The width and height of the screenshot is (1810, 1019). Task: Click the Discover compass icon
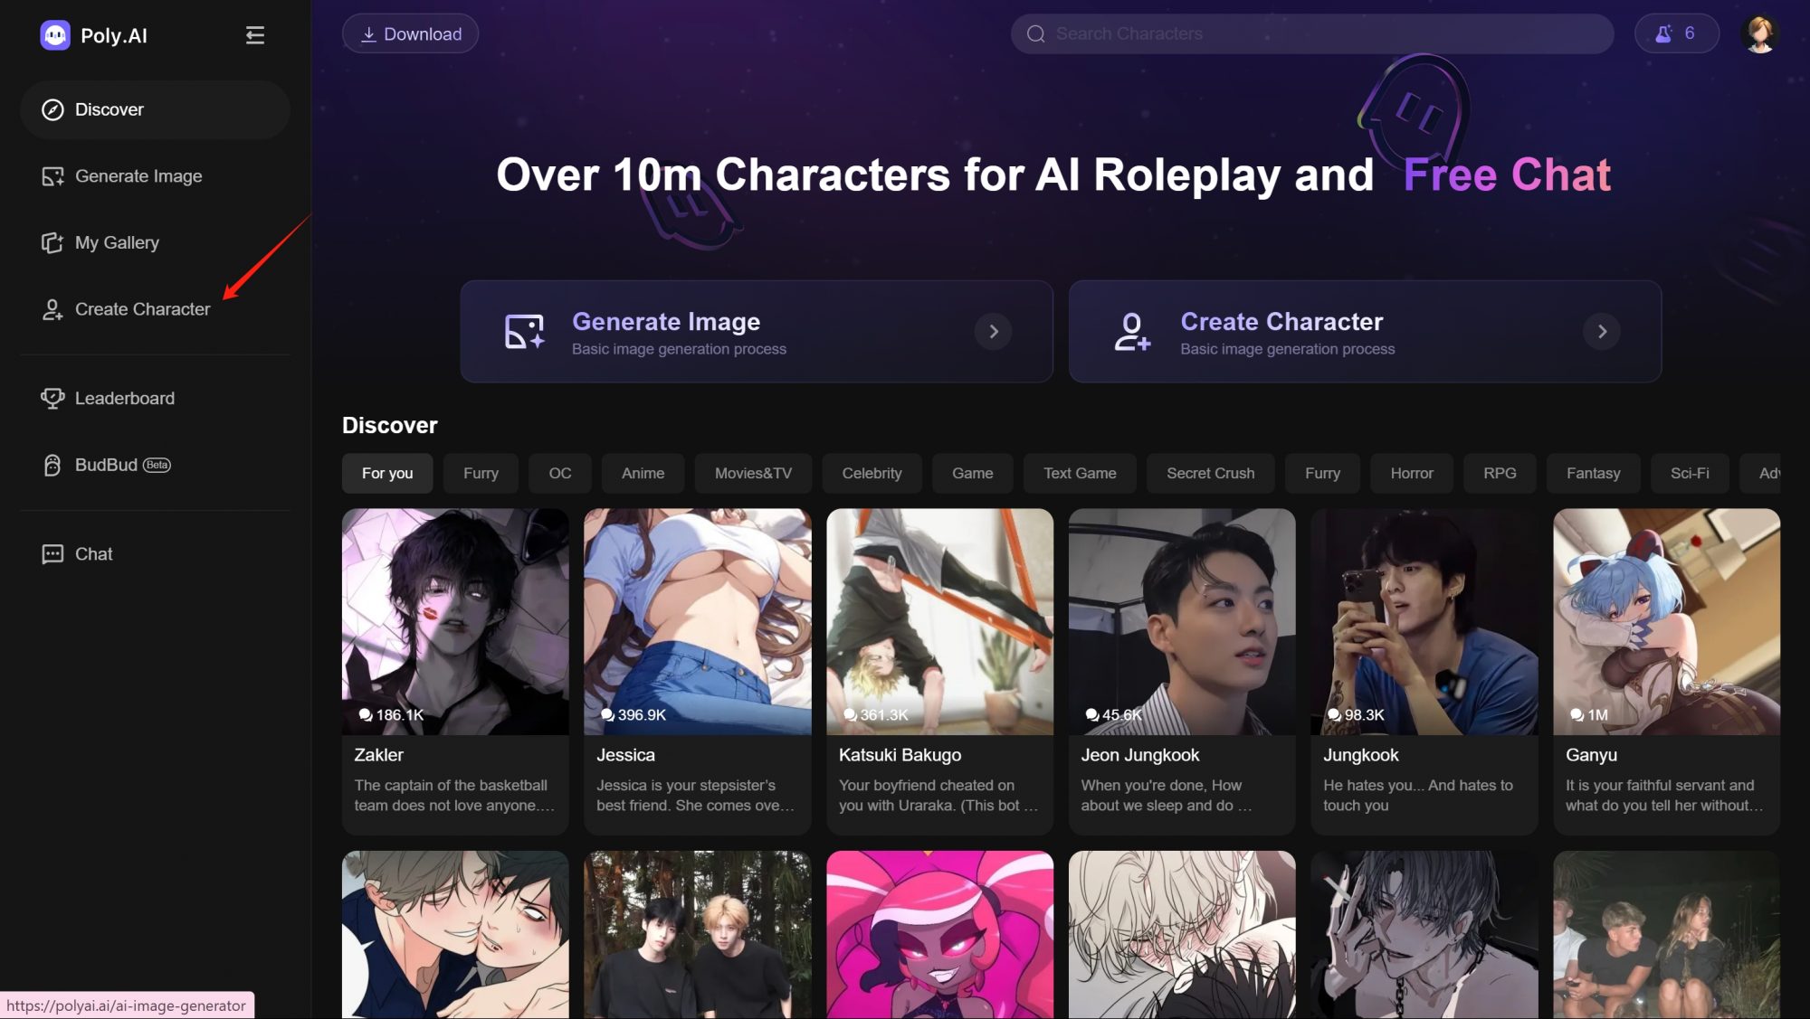coord(52,109)
